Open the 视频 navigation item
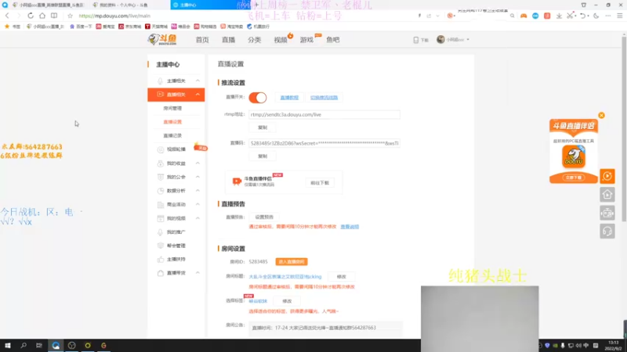Image resolution: width=627 pixels, height=352 pixels. tap(281, 40)
